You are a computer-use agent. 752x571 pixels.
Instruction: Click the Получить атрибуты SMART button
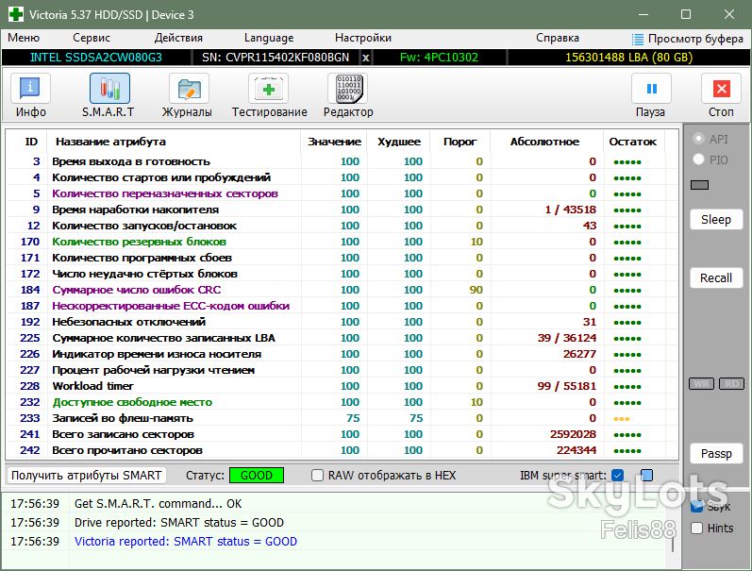(x=86, y=475)
